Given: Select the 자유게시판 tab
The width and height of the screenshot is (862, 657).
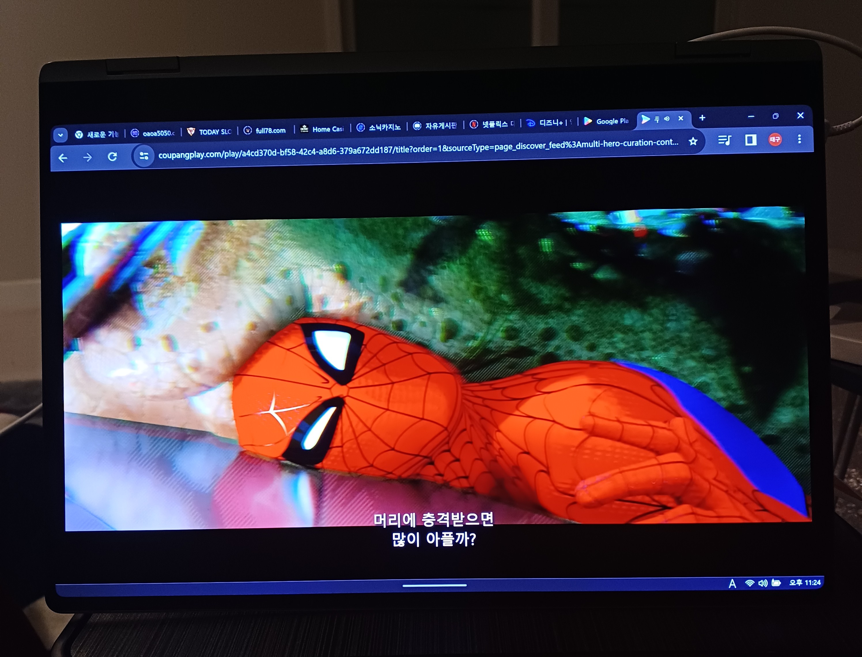Looking at the screenshot, I should (x=435, y=126).
